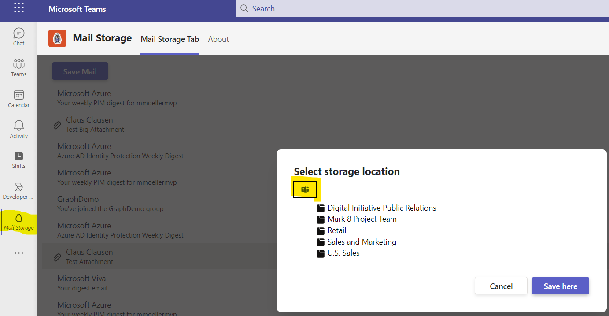This screenshot has height=316, width=609.
Task: Select the Sales and Marketing team
Action: 362,242
